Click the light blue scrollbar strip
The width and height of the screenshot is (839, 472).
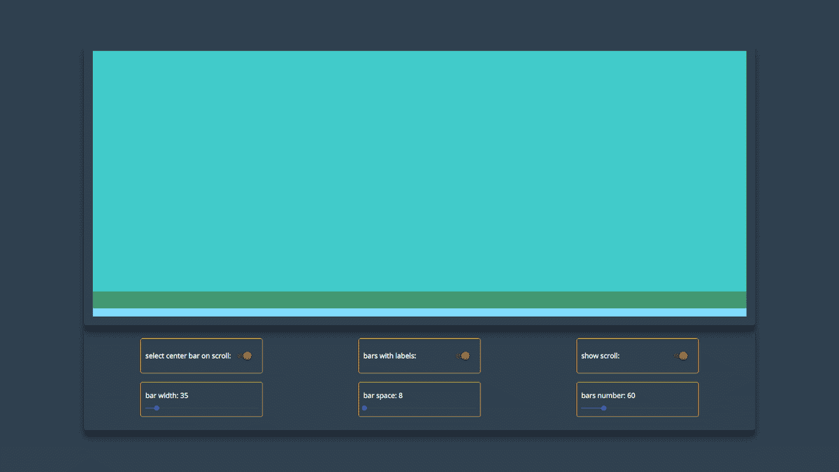pyautogui.click(x=419, y=313)
